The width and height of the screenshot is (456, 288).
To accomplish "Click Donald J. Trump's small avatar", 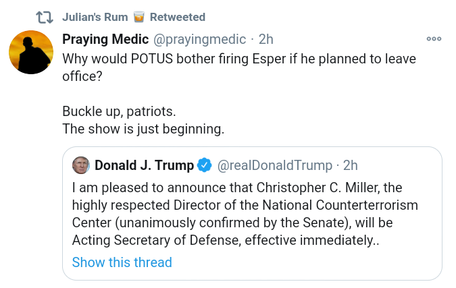I will pos(80,165).
